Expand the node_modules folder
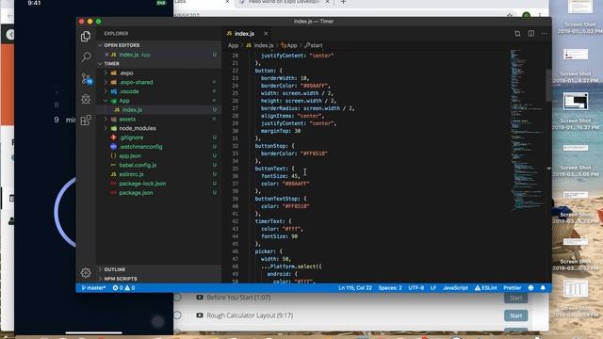The height and width of the screenshot is (339, 603). [159, 128]
